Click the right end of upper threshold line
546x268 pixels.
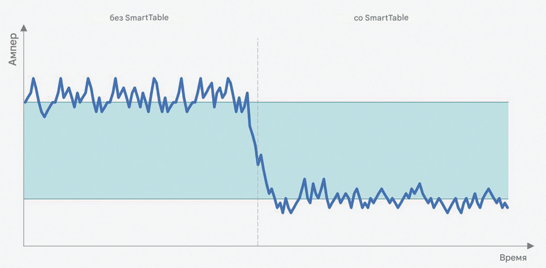point(508,102)
